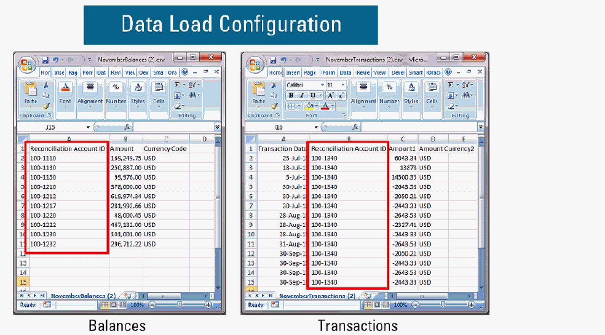Screen dimensions: 605x335
Task: Open Review tab in NovemberTransactions window
Action: [x=363, y=73]
